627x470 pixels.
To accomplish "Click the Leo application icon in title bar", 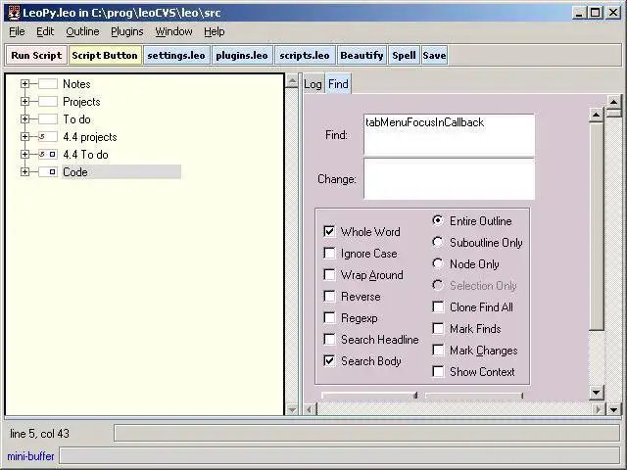I will coord(14,13).
